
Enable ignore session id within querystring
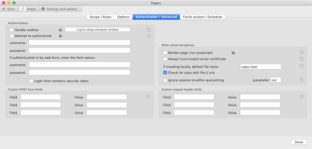click(165, 80)
